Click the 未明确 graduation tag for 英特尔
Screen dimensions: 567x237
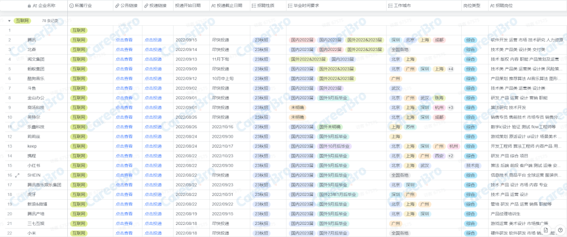(x=297, y=117)
